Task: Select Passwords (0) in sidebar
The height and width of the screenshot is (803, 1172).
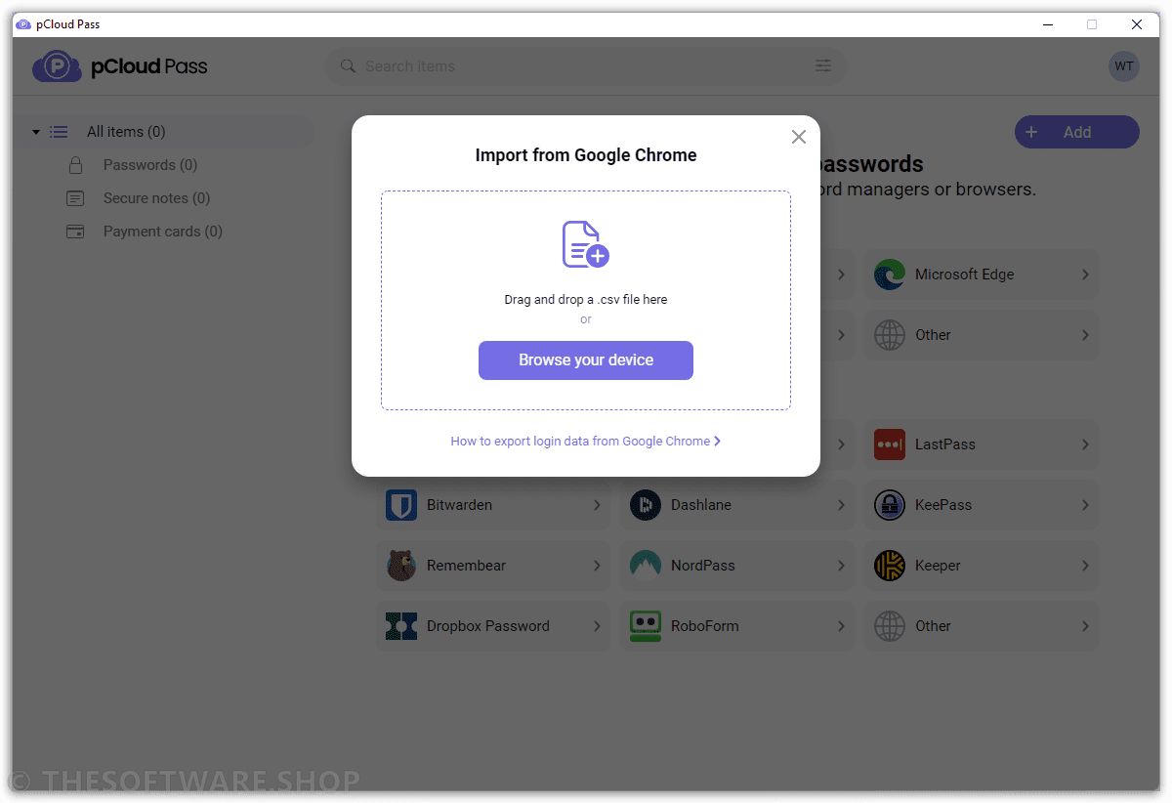Action: [150, 165]
